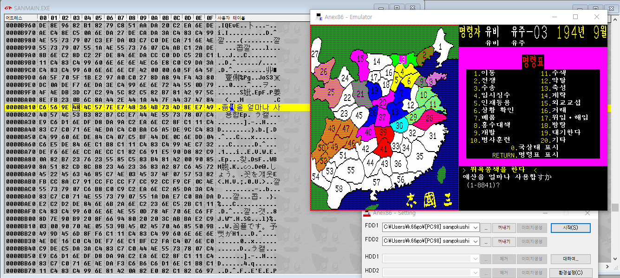Click red province 41 on the map

[383, 149]
